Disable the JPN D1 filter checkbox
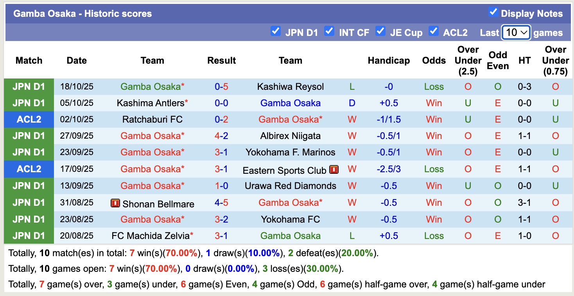 (x=276, y=31)
